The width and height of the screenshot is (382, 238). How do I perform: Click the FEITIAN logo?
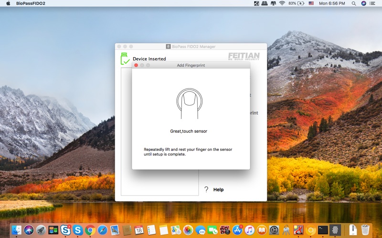244,56
